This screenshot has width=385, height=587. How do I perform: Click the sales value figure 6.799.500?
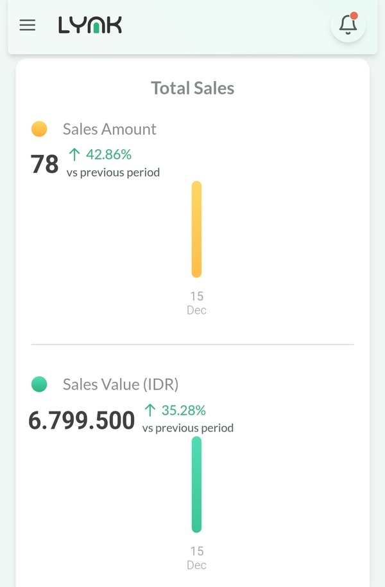[x=81, y=420]
